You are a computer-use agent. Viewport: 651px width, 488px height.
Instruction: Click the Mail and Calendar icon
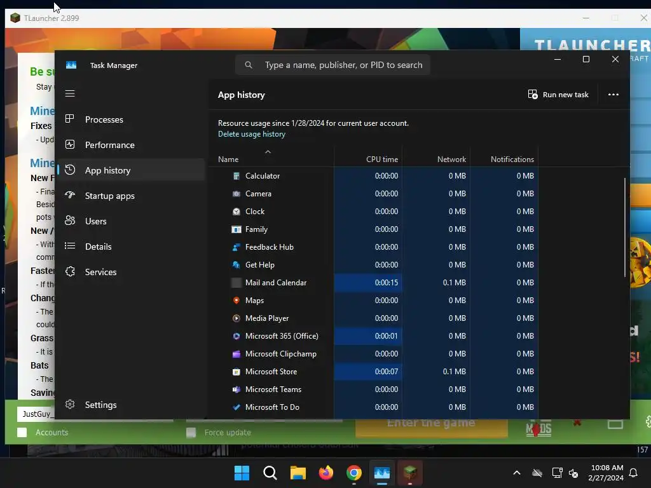coord(236,283)
